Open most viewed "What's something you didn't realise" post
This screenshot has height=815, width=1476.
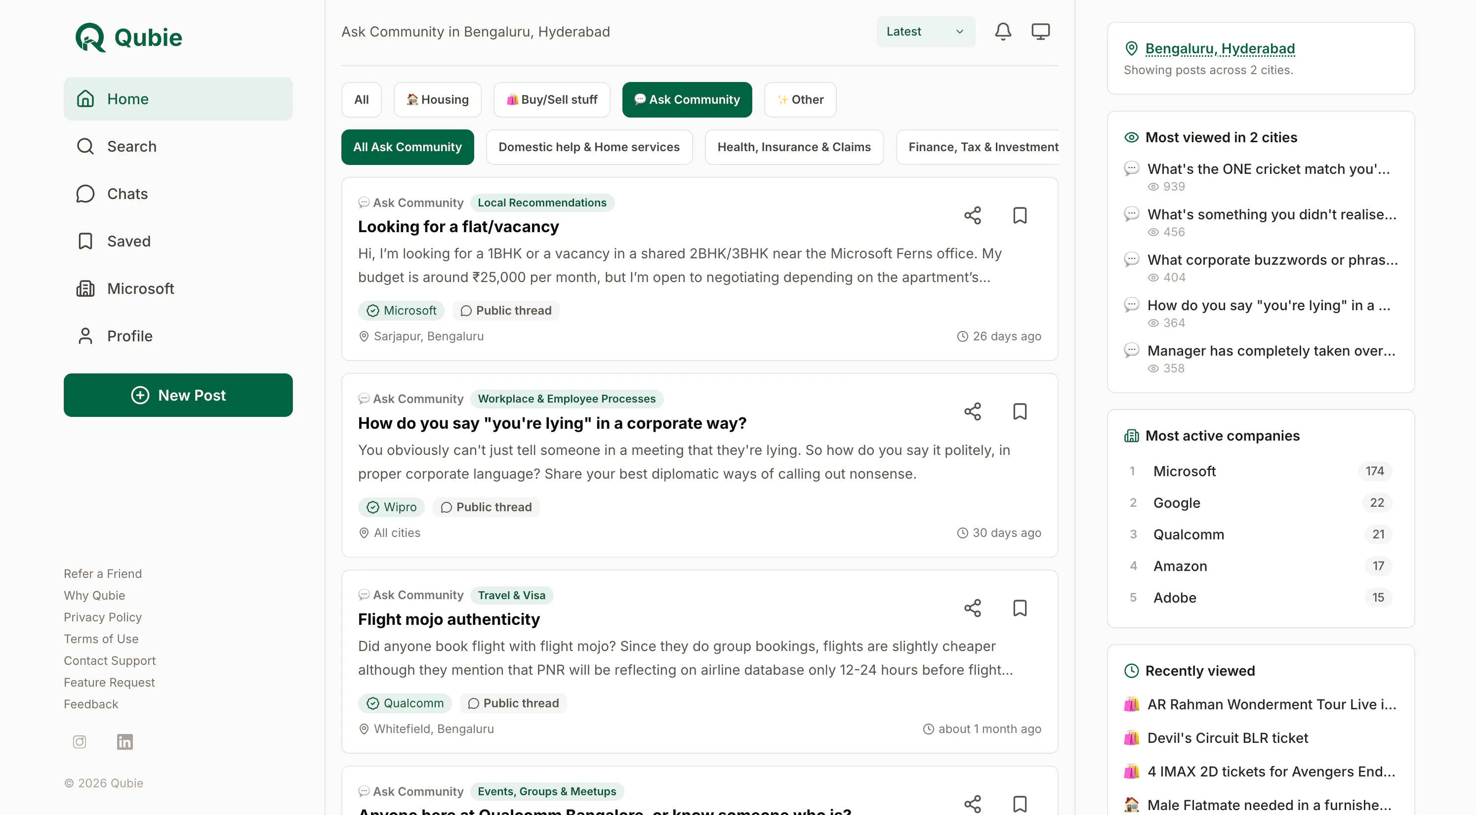pyautogui.click(x=1271, y=214)
